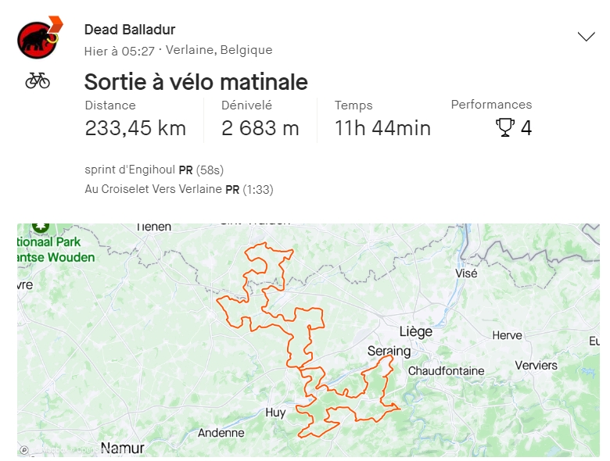The image size is (610, 461).
Task: Click the Verviers label on the map
Action: coord(536,365)
